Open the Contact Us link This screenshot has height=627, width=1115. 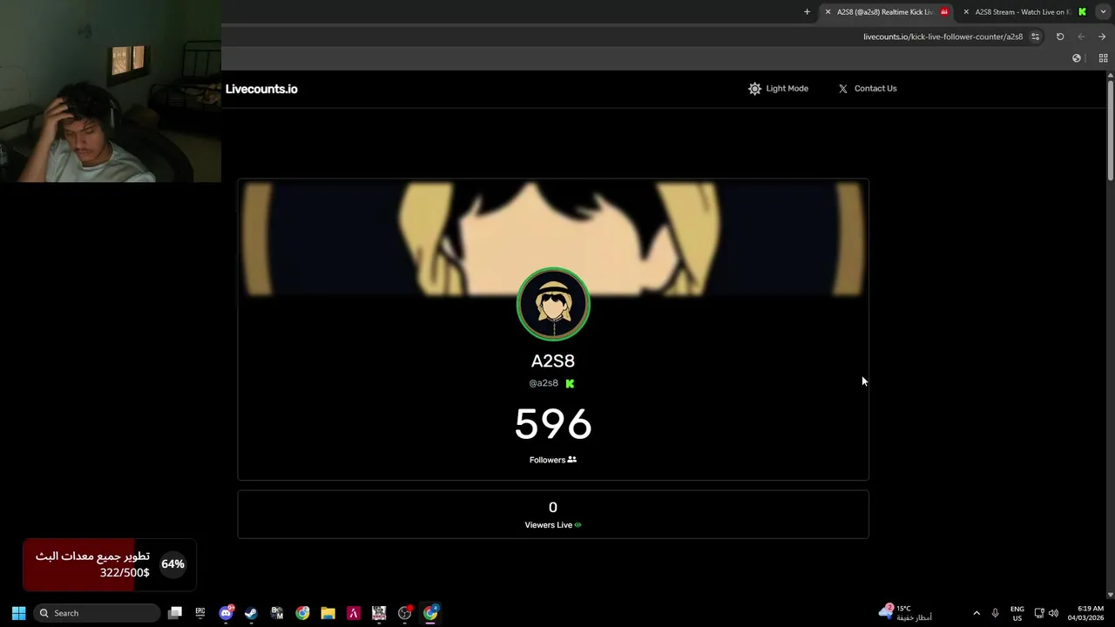868,89
